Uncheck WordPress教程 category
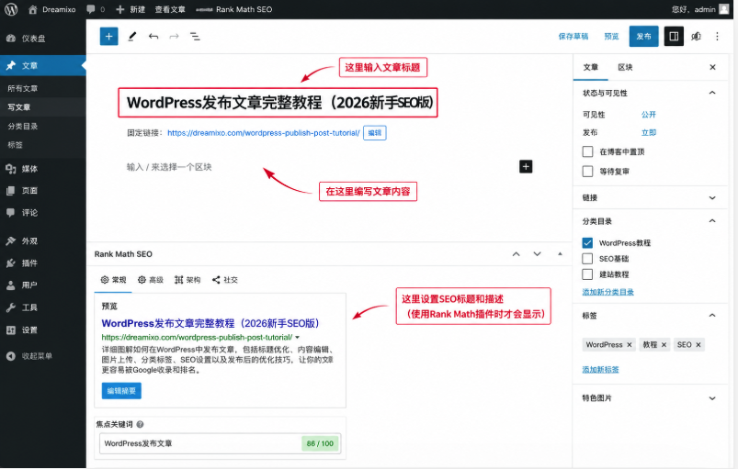Screen dimensions: 738x469 (587, 243)
